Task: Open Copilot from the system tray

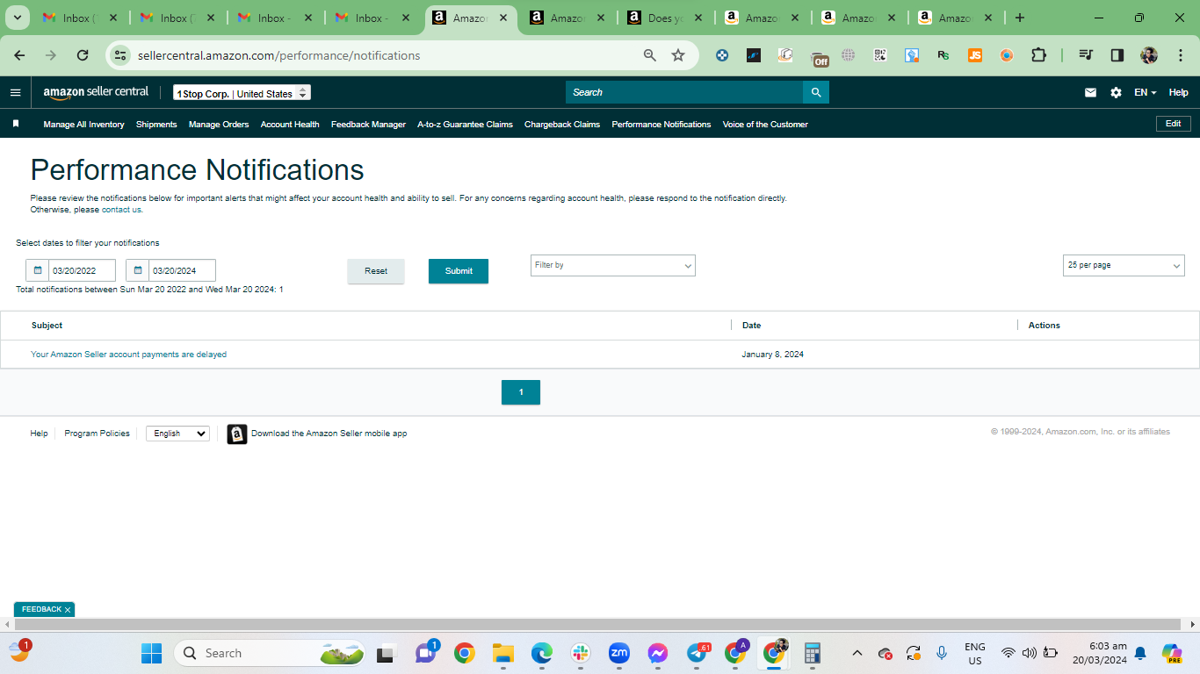Action: pos(1171,653)
